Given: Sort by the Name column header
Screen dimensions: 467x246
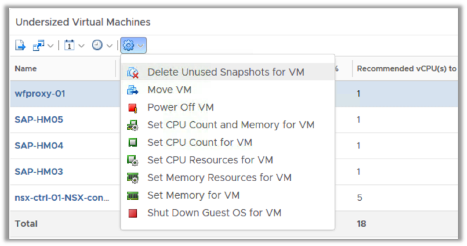Looking at the screenshot, I should click(x=26, y=69).
